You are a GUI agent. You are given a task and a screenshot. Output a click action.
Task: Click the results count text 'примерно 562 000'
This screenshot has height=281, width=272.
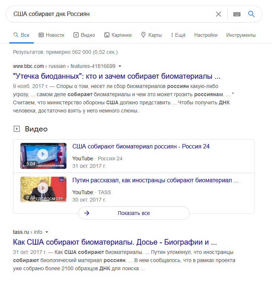click(68, 52)
